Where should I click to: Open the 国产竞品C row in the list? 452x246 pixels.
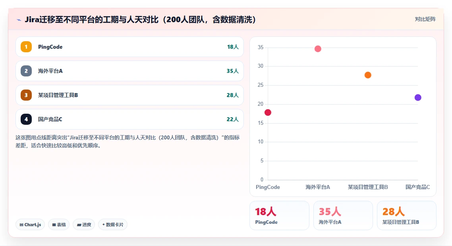[130, 119]
